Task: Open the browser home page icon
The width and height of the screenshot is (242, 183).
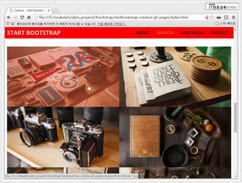Action: [29, 17]
